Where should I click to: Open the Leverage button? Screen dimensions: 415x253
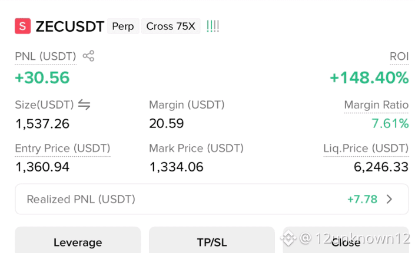(78, 240)
